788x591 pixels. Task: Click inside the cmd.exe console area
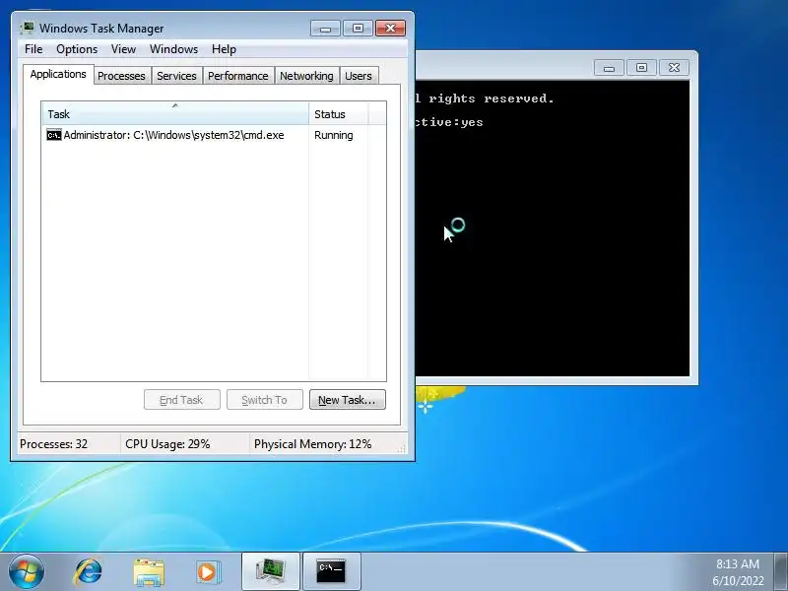click(553, 229)
